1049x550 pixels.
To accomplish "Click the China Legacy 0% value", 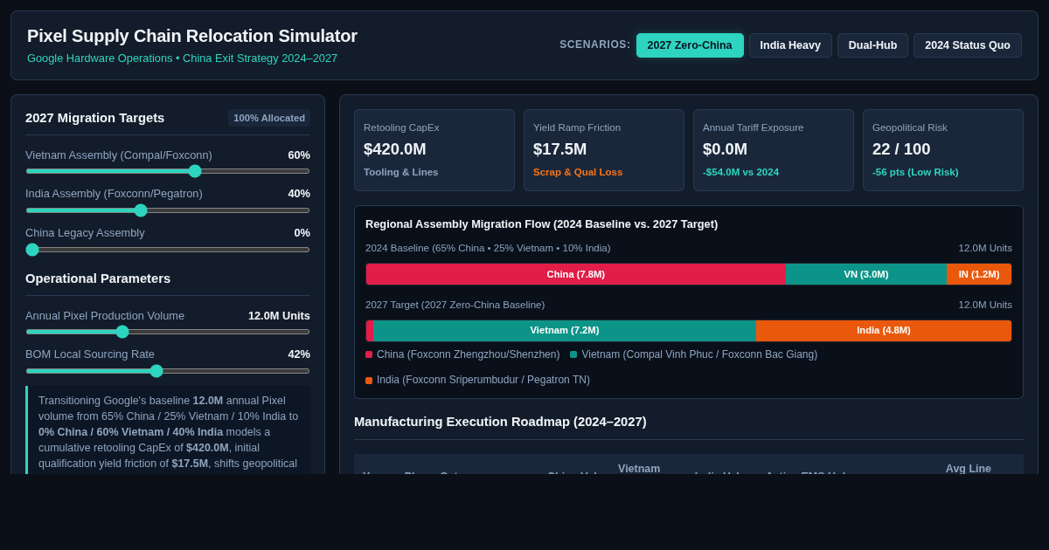I will coord(302,233).
